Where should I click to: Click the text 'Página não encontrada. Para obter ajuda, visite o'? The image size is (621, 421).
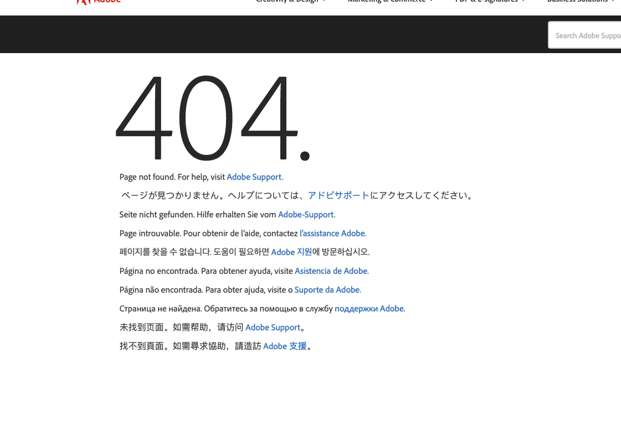206,290
